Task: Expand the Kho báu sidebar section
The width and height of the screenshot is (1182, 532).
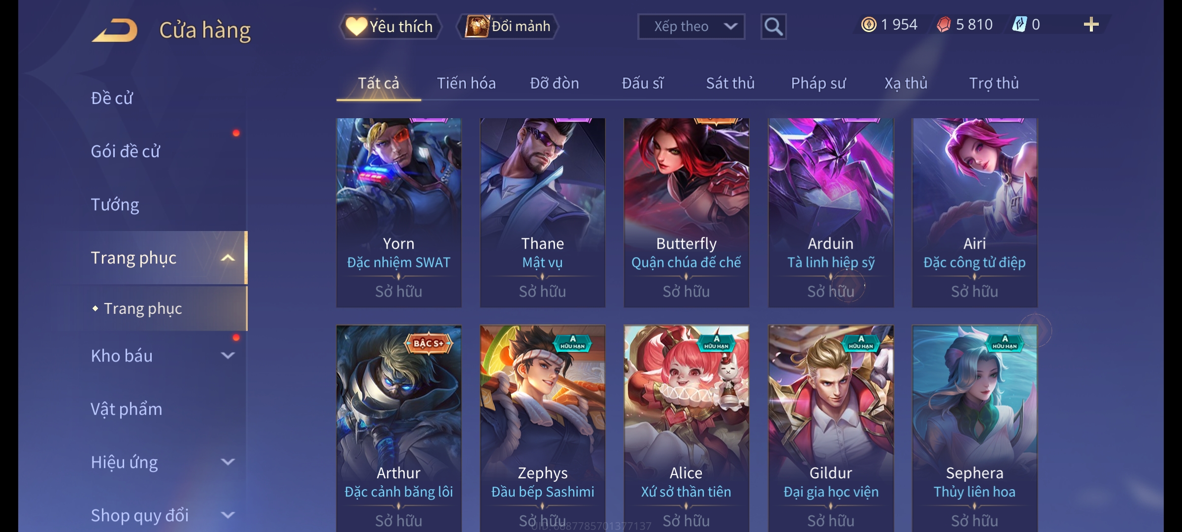Action: coord(228,356)
